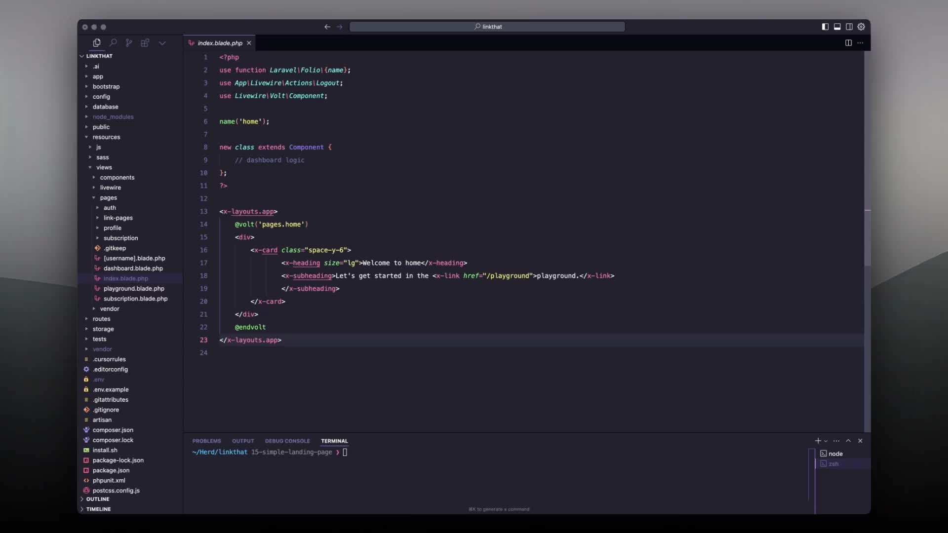The image size is (948, 533).
Task: Select the index.blade.php editor tab
Action: (220, 43)
